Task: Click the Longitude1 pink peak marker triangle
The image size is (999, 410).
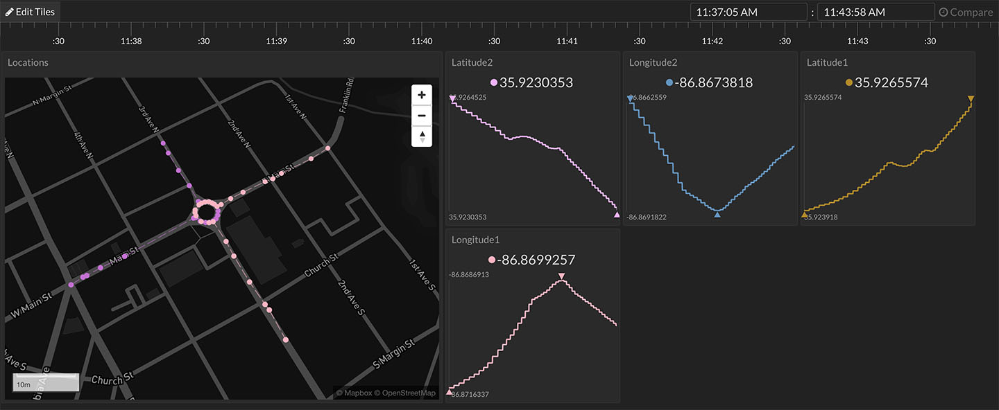Action: tap(561, 277)
